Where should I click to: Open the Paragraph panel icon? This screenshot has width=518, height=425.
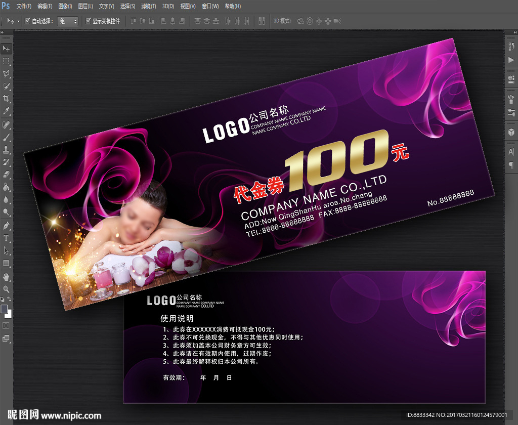coord(511,165)
